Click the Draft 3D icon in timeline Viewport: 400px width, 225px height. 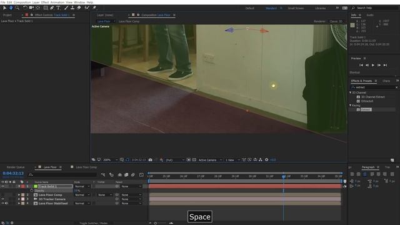click(111, 175)
